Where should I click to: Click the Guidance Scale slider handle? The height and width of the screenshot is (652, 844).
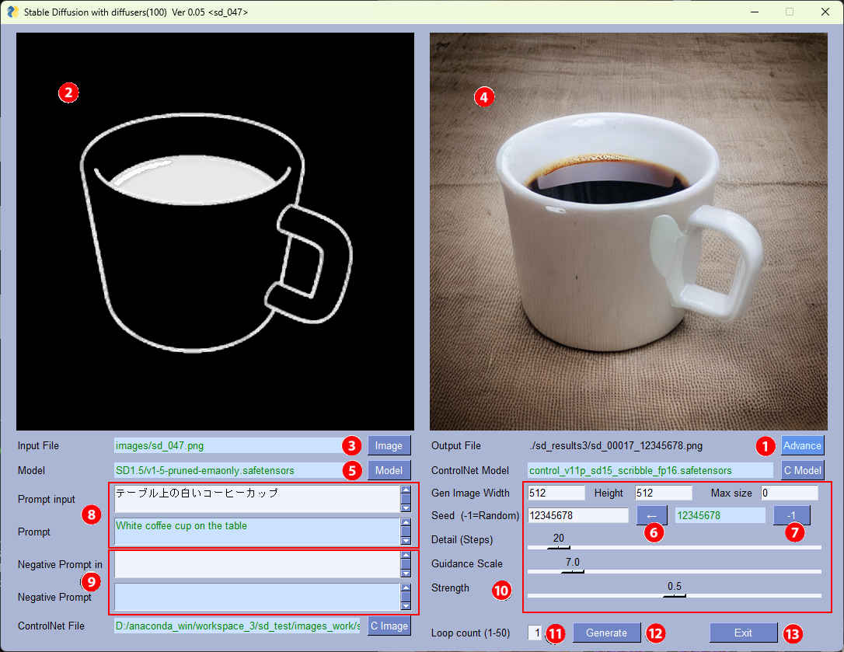tap(573, 572)
